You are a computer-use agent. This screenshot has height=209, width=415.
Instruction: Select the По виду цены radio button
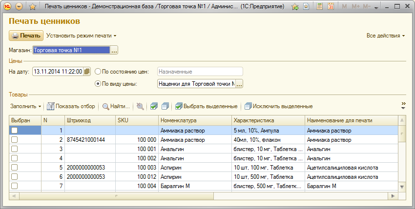coord(98,84)
